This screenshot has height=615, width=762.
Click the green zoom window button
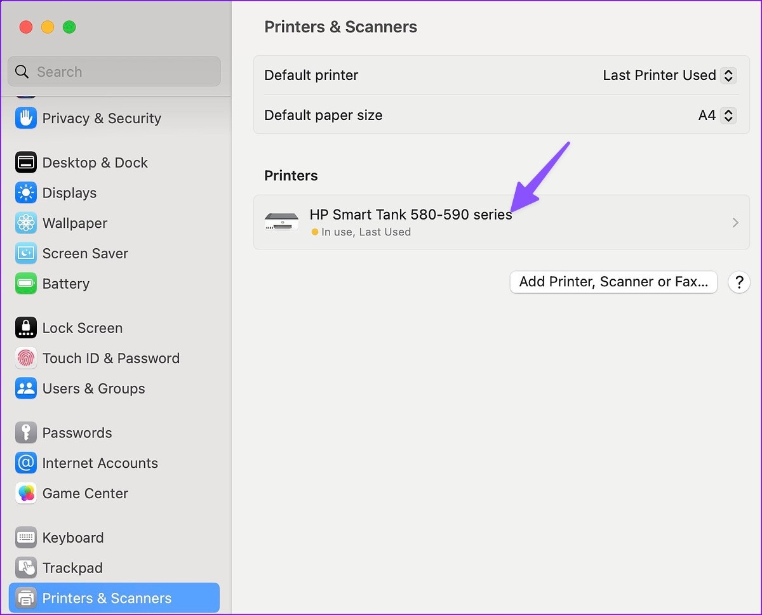69,27
